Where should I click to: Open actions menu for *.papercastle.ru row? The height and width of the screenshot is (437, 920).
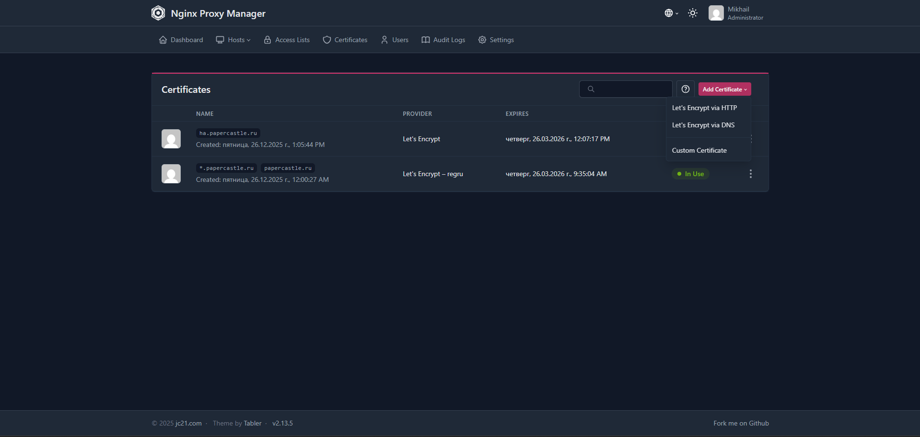[x=751, y=174]
